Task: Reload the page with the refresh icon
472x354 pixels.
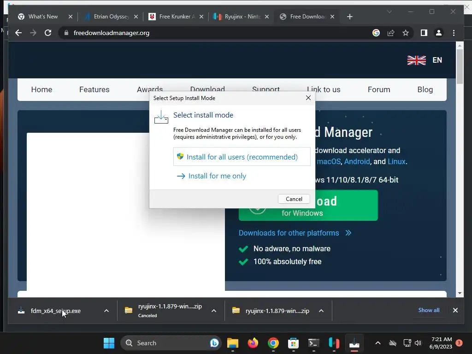Action: tap(48, 33)
